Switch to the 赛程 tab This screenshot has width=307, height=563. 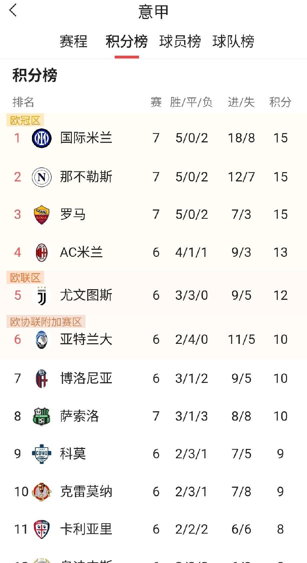coord(73,42)
